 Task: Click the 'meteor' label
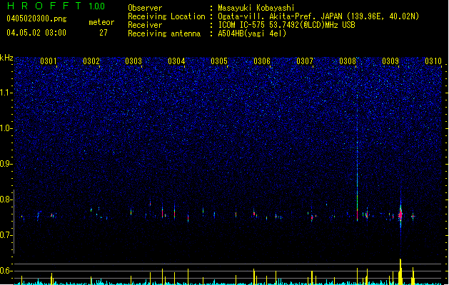click(x=101, y=22)
